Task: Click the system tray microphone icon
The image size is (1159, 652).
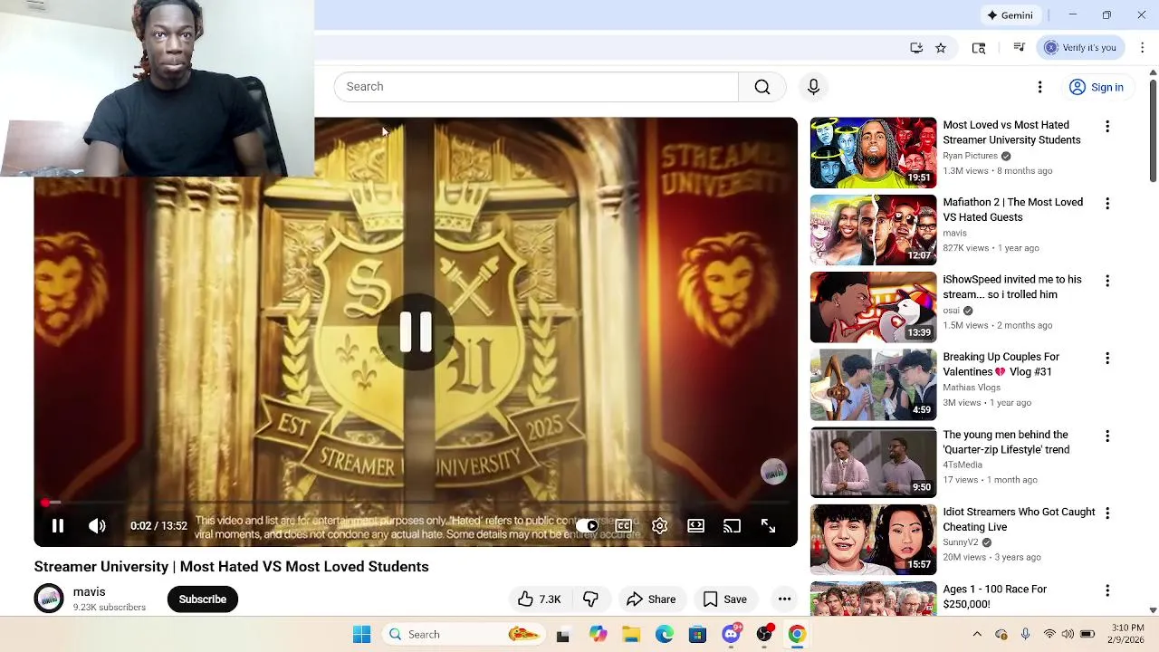Action: [1025, 635]
